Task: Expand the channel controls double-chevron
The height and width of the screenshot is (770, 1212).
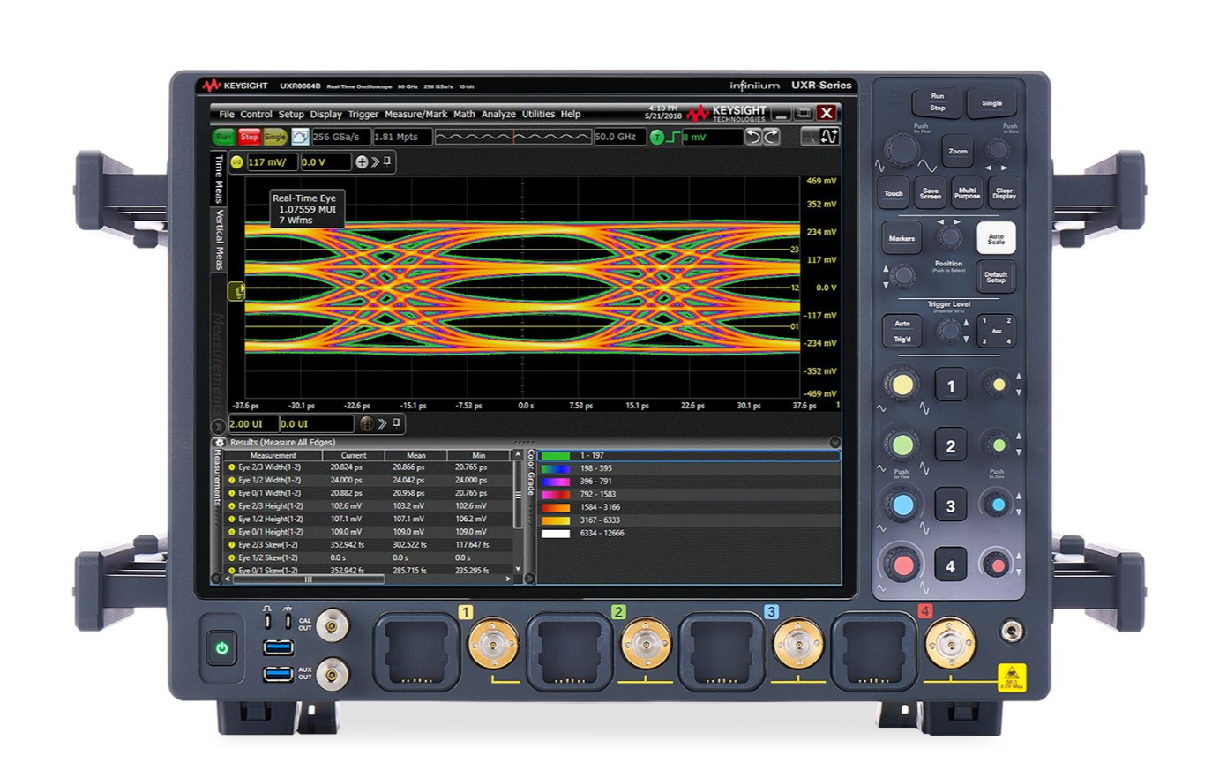Action: [x=374, y=162]
